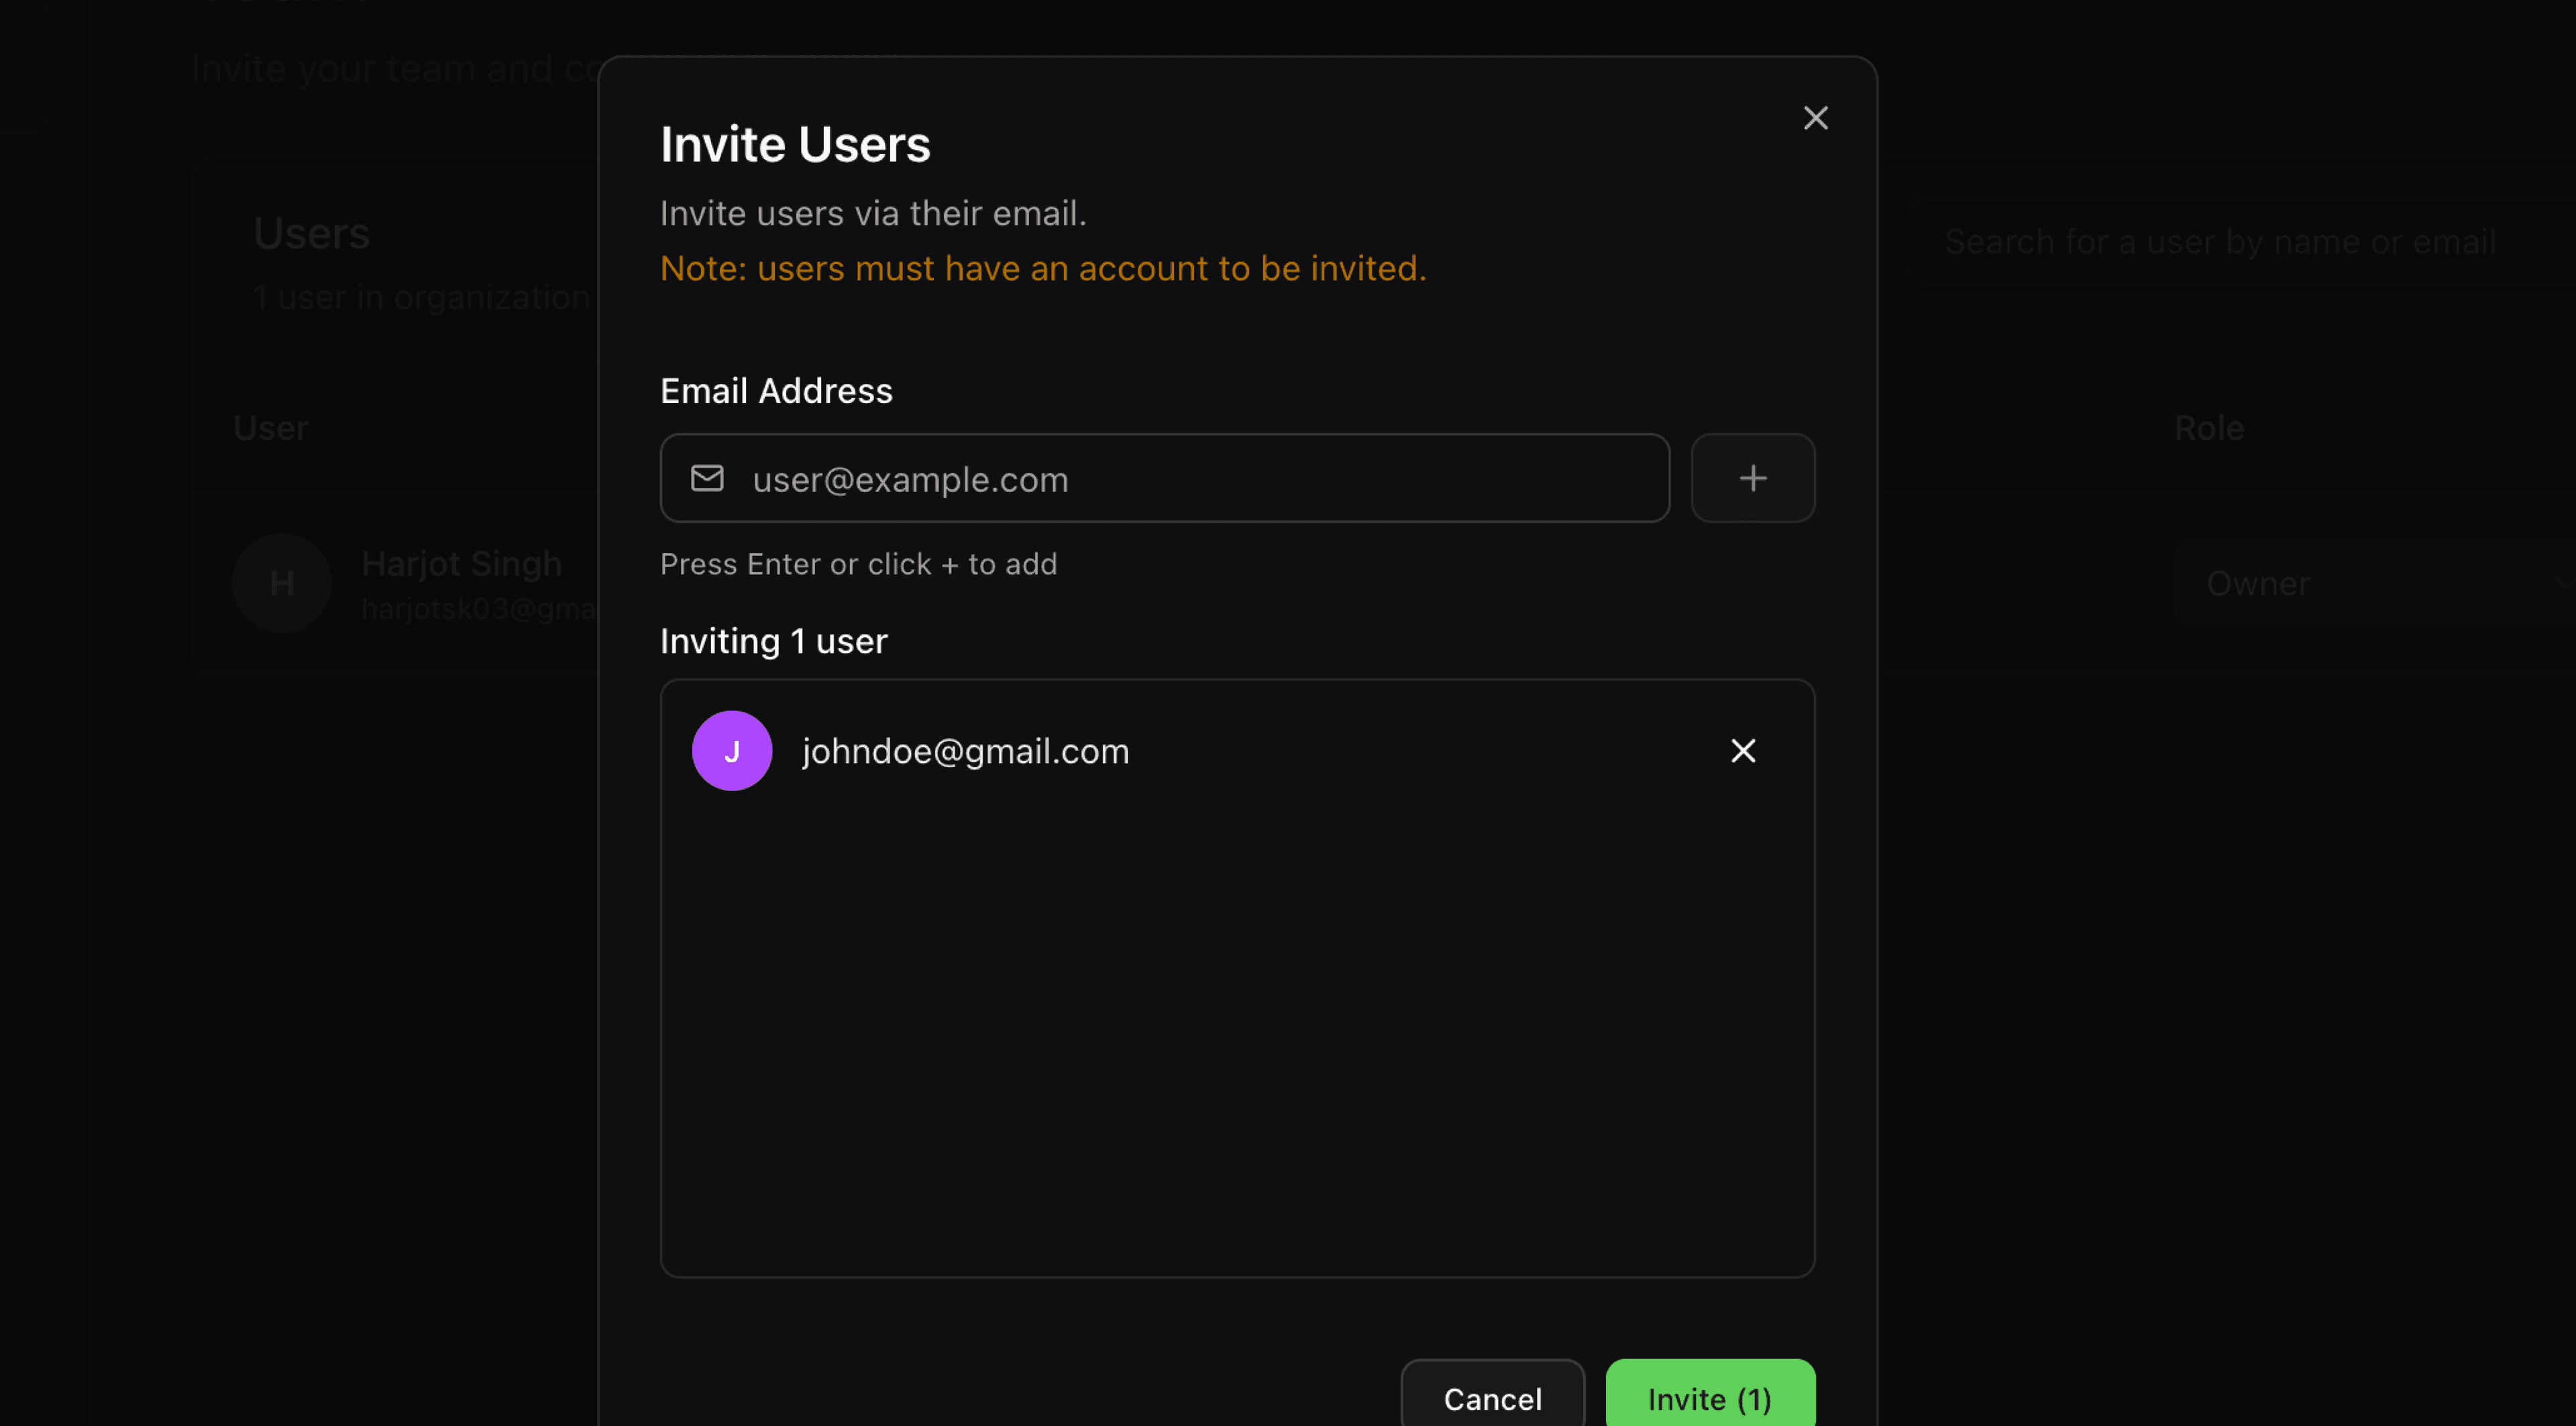Click the Inviting 1 user heading
Viewport: 2576px width, 1426px height.
point(773,642)
